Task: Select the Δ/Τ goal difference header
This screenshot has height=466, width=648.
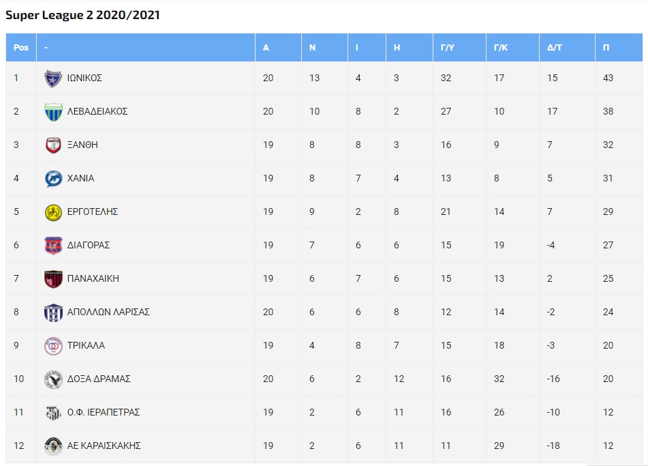Action: point(567,48)
